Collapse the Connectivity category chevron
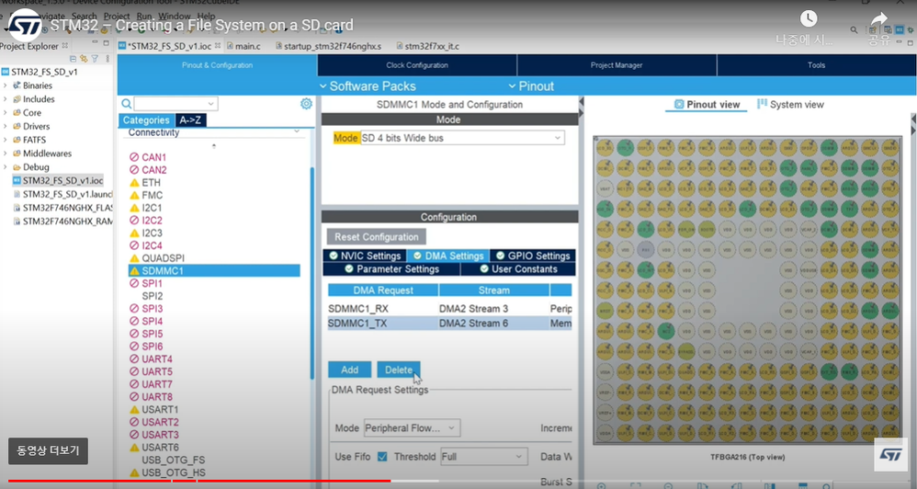The image size is (917, 489). [x=297, y=131]
